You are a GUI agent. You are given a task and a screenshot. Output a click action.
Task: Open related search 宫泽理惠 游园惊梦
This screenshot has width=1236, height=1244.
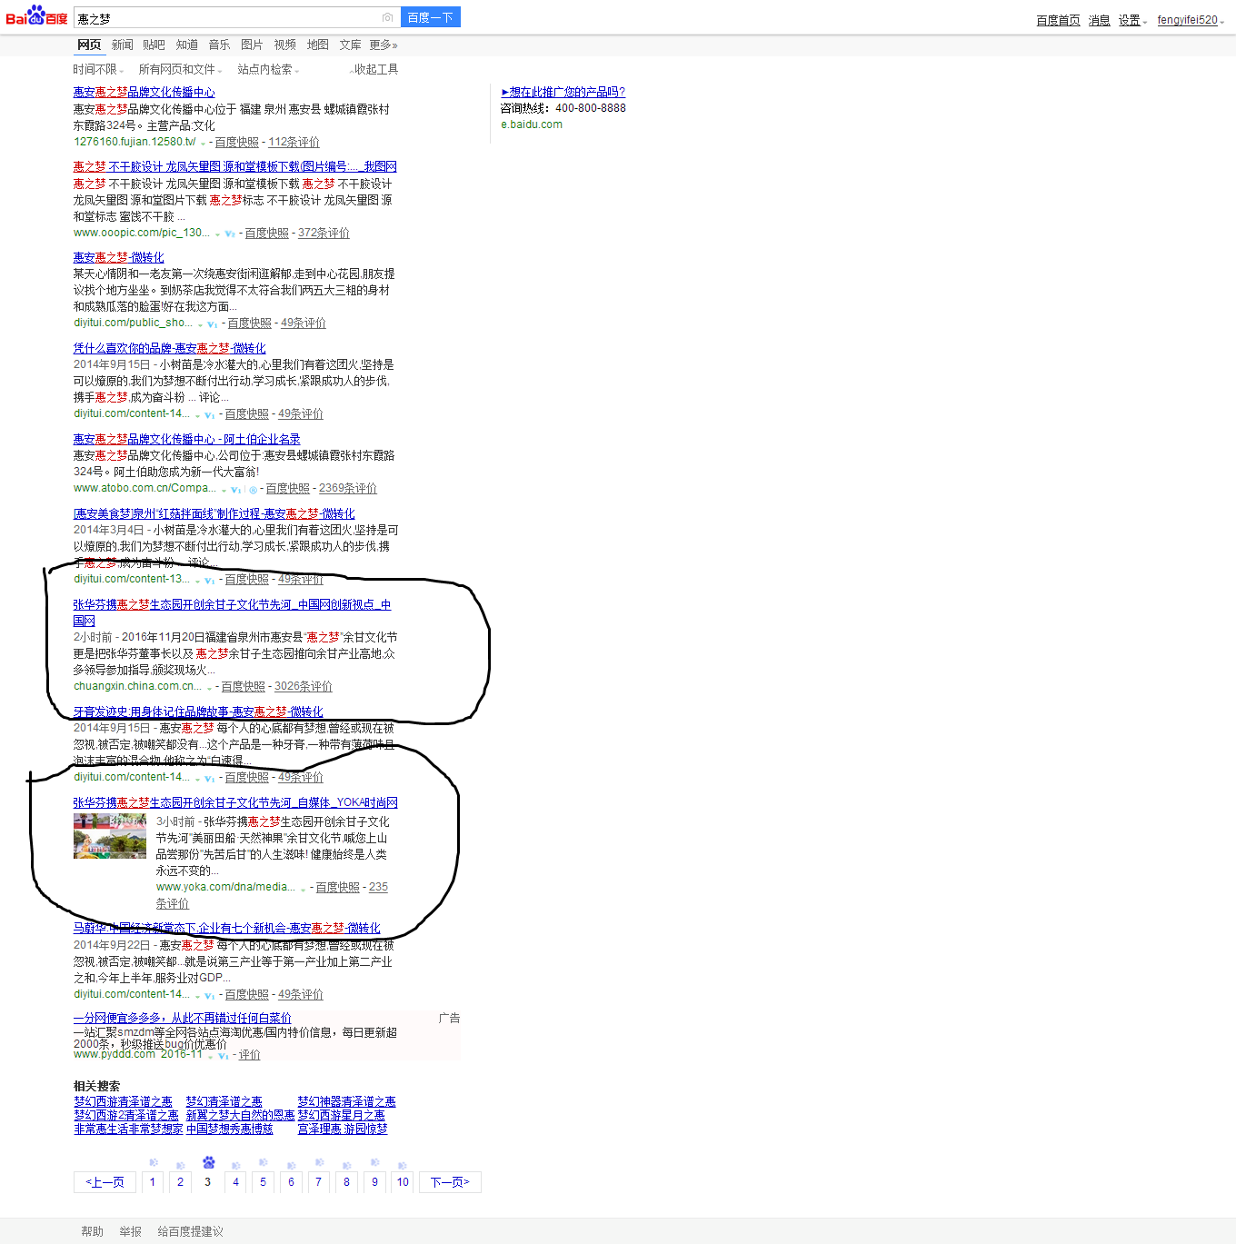click(x=343, y=1130)
